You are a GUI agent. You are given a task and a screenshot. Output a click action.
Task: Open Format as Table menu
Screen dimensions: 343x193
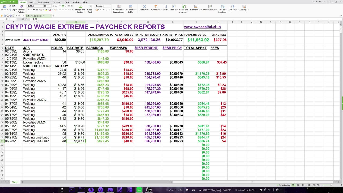click(x=131, y=9)
